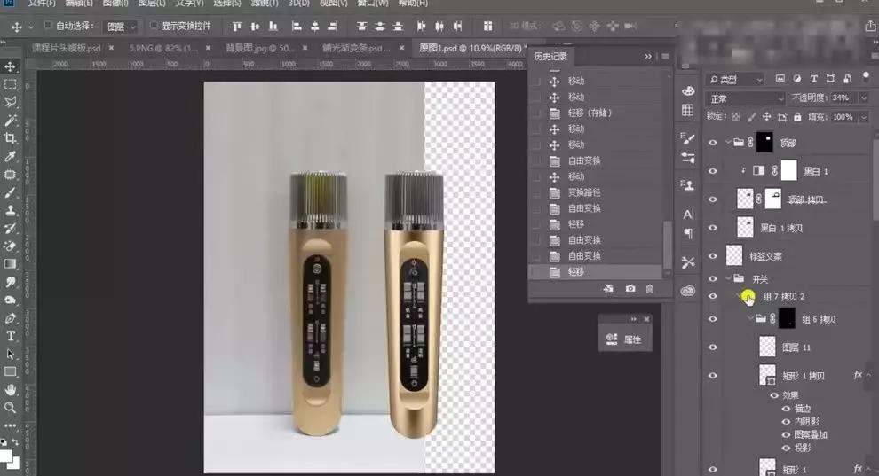The width and height of the screenshot is (879, 476).
Task: Enable the 自动选择 checkbox
Action: click(48, 25)
